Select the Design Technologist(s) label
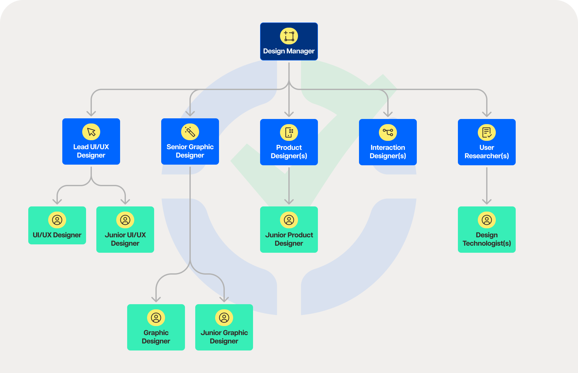 487,239
